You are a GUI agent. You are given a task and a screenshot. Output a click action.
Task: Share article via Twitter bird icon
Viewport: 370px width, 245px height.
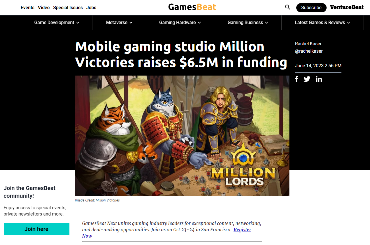click(307, 79)
